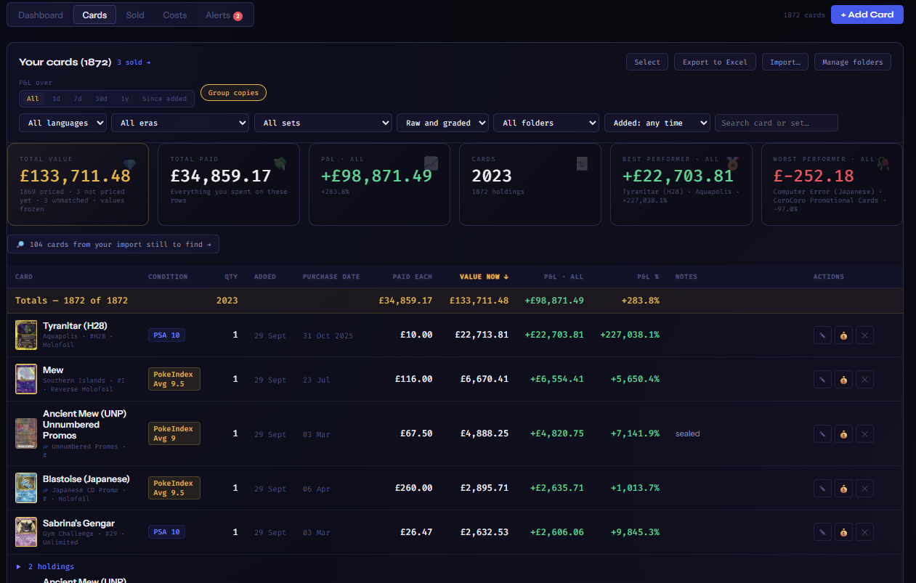The width and height of the screenshot is (916, 583).
Task: Set P&L period to 30d
Action: [101, 99]
